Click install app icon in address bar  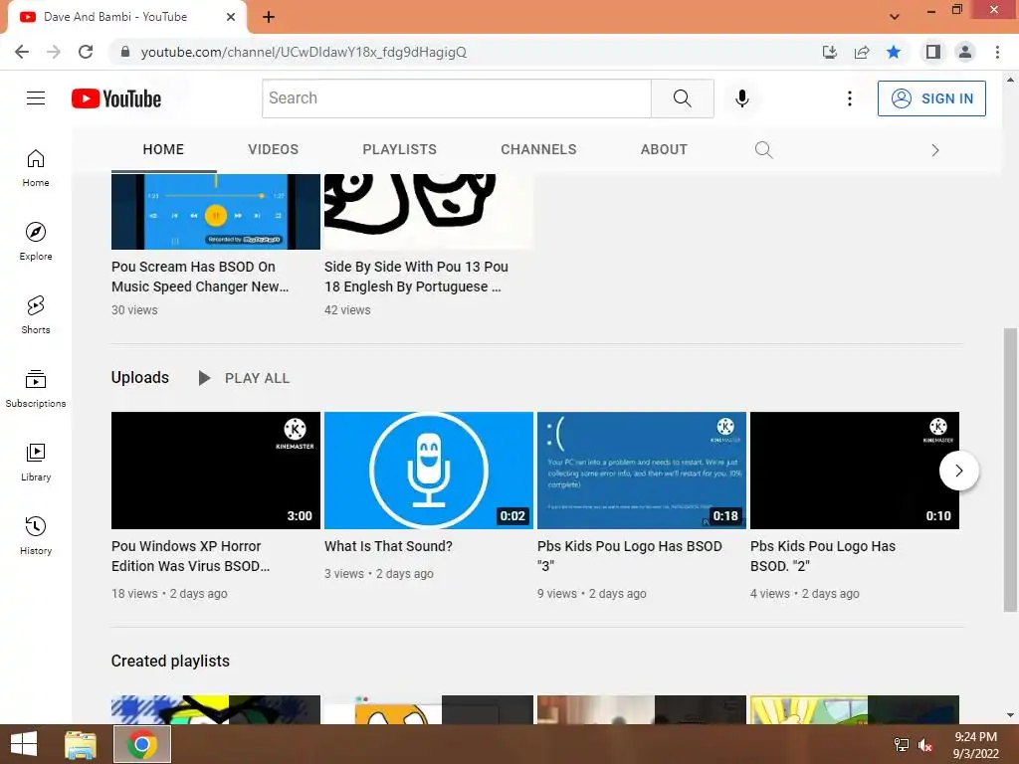coord(830,52)
